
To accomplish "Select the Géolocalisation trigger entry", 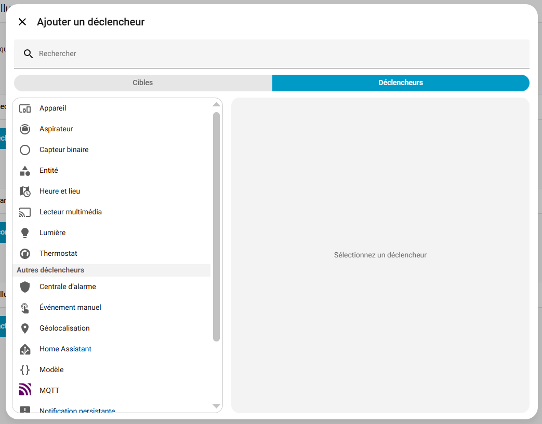I will click(64, 328).
